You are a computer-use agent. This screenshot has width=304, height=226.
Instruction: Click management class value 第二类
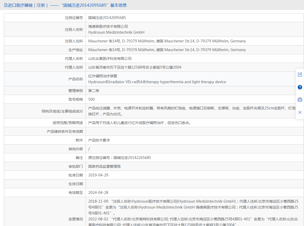click(94, 91)
